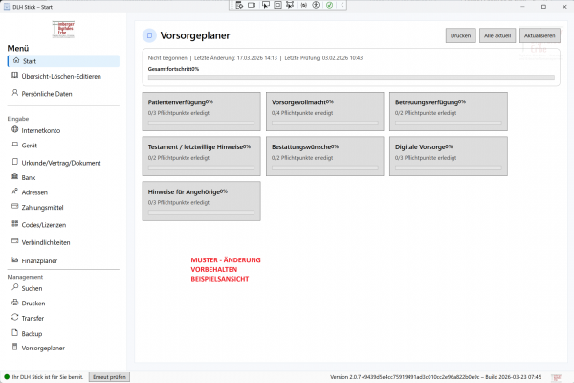Go to Start menu item
The width and height of the screenshot is (574, 383).
[x=29, y=61]
